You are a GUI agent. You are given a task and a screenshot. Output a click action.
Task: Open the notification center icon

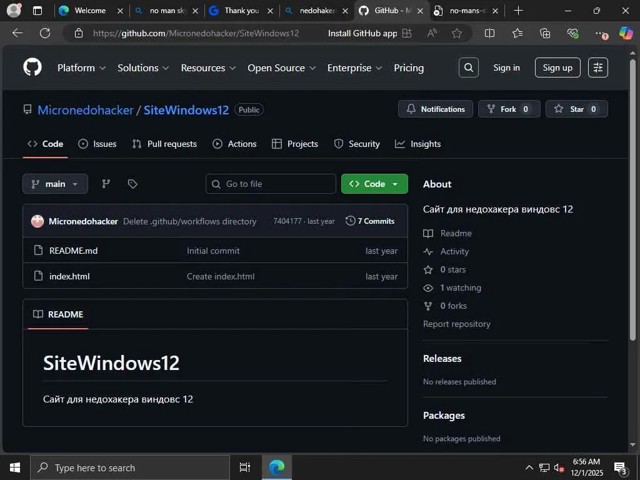coord(620,468)
